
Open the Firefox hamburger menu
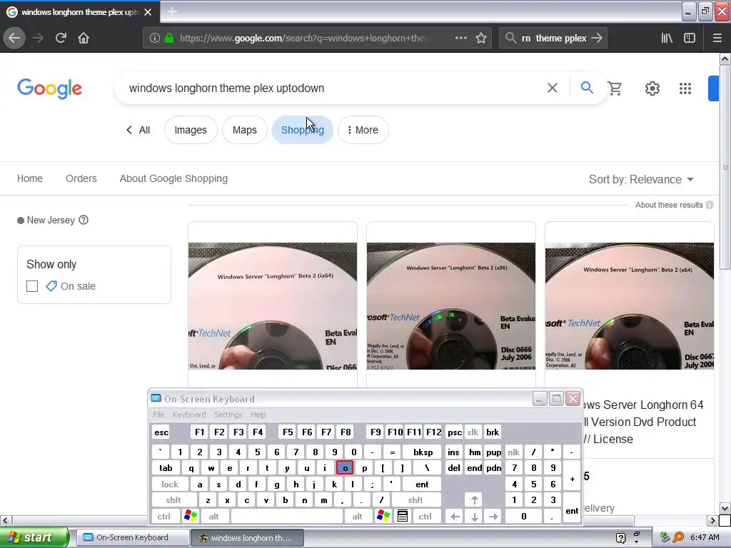point(717,38)
